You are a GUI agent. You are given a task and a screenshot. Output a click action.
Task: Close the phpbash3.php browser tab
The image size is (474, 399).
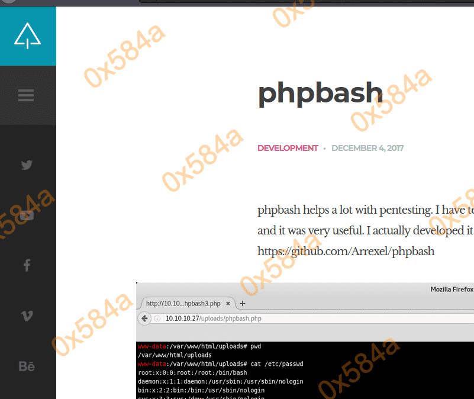(229, 304)
